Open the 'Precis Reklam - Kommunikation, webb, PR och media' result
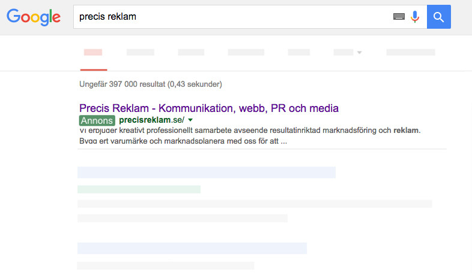472x273 pixels. click(209, 108)
